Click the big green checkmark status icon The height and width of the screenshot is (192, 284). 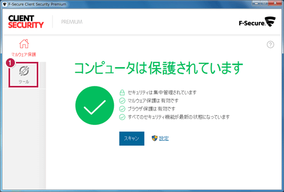click(x=95, y=106)
